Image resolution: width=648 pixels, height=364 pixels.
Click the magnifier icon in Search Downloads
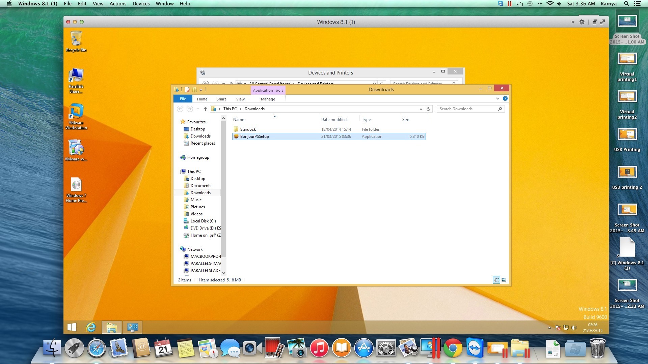[x=500, y=109]
